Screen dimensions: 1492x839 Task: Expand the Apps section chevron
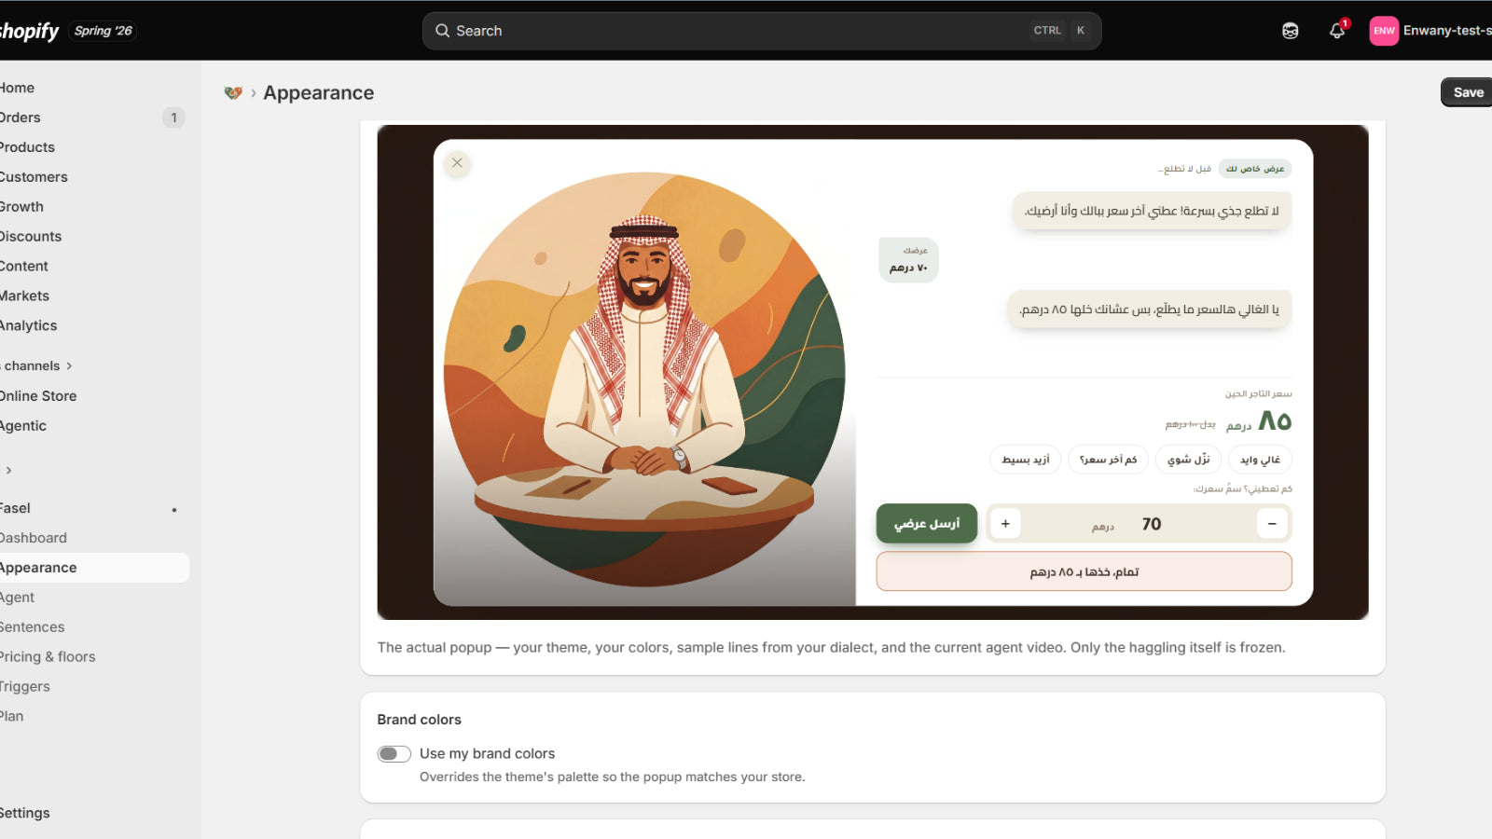pos(9,471)
